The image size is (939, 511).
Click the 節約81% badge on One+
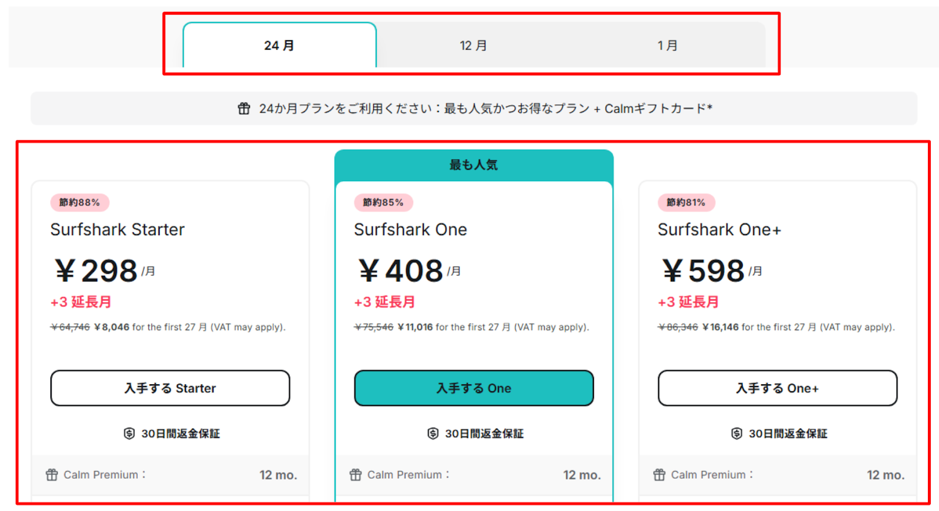[686, 202]
